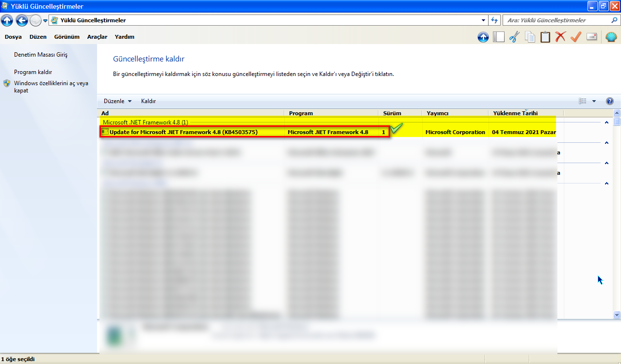Collapse the Microsoft .NET Framework 4.8 group chevron
Screen dimensions: 621x364
point(606,122)
